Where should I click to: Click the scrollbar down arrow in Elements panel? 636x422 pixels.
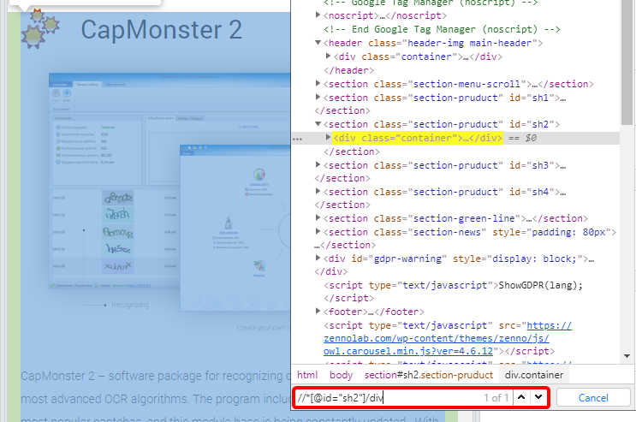click(627, 356)
